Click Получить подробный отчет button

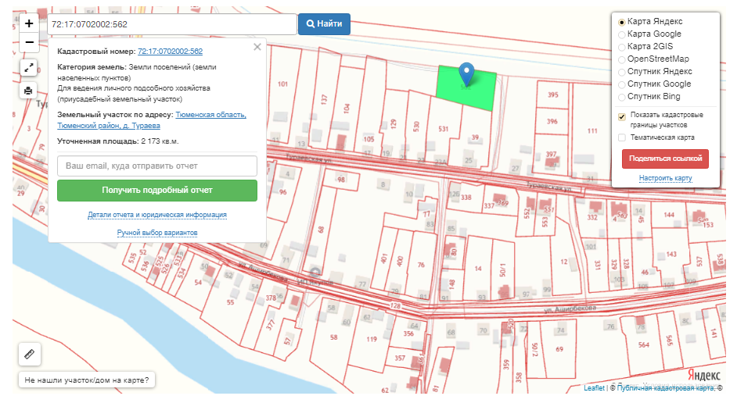tap(157, 190)
